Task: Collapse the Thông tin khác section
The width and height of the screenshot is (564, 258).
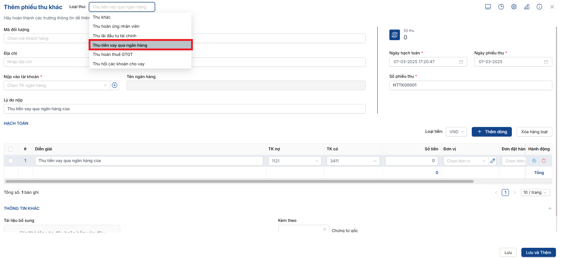Action: click(550, 208)
